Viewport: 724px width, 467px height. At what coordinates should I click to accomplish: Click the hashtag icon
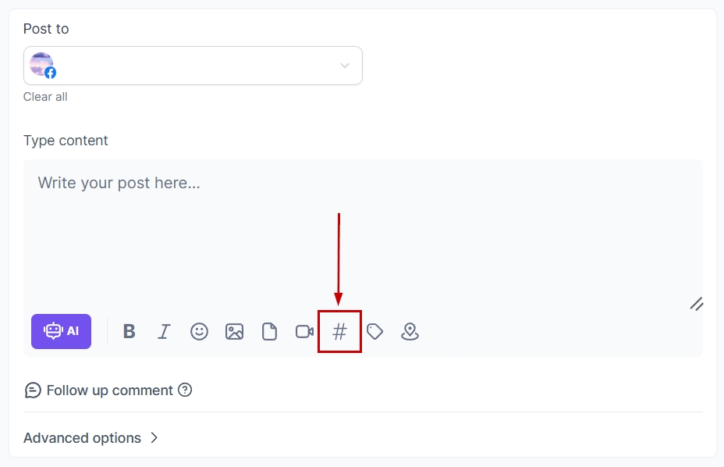pos(339,332)
